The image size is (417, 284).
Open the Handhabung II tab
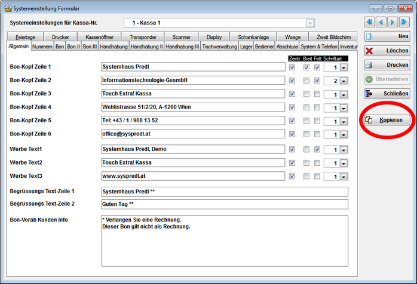pyautogui.click(x=147, y=47)
